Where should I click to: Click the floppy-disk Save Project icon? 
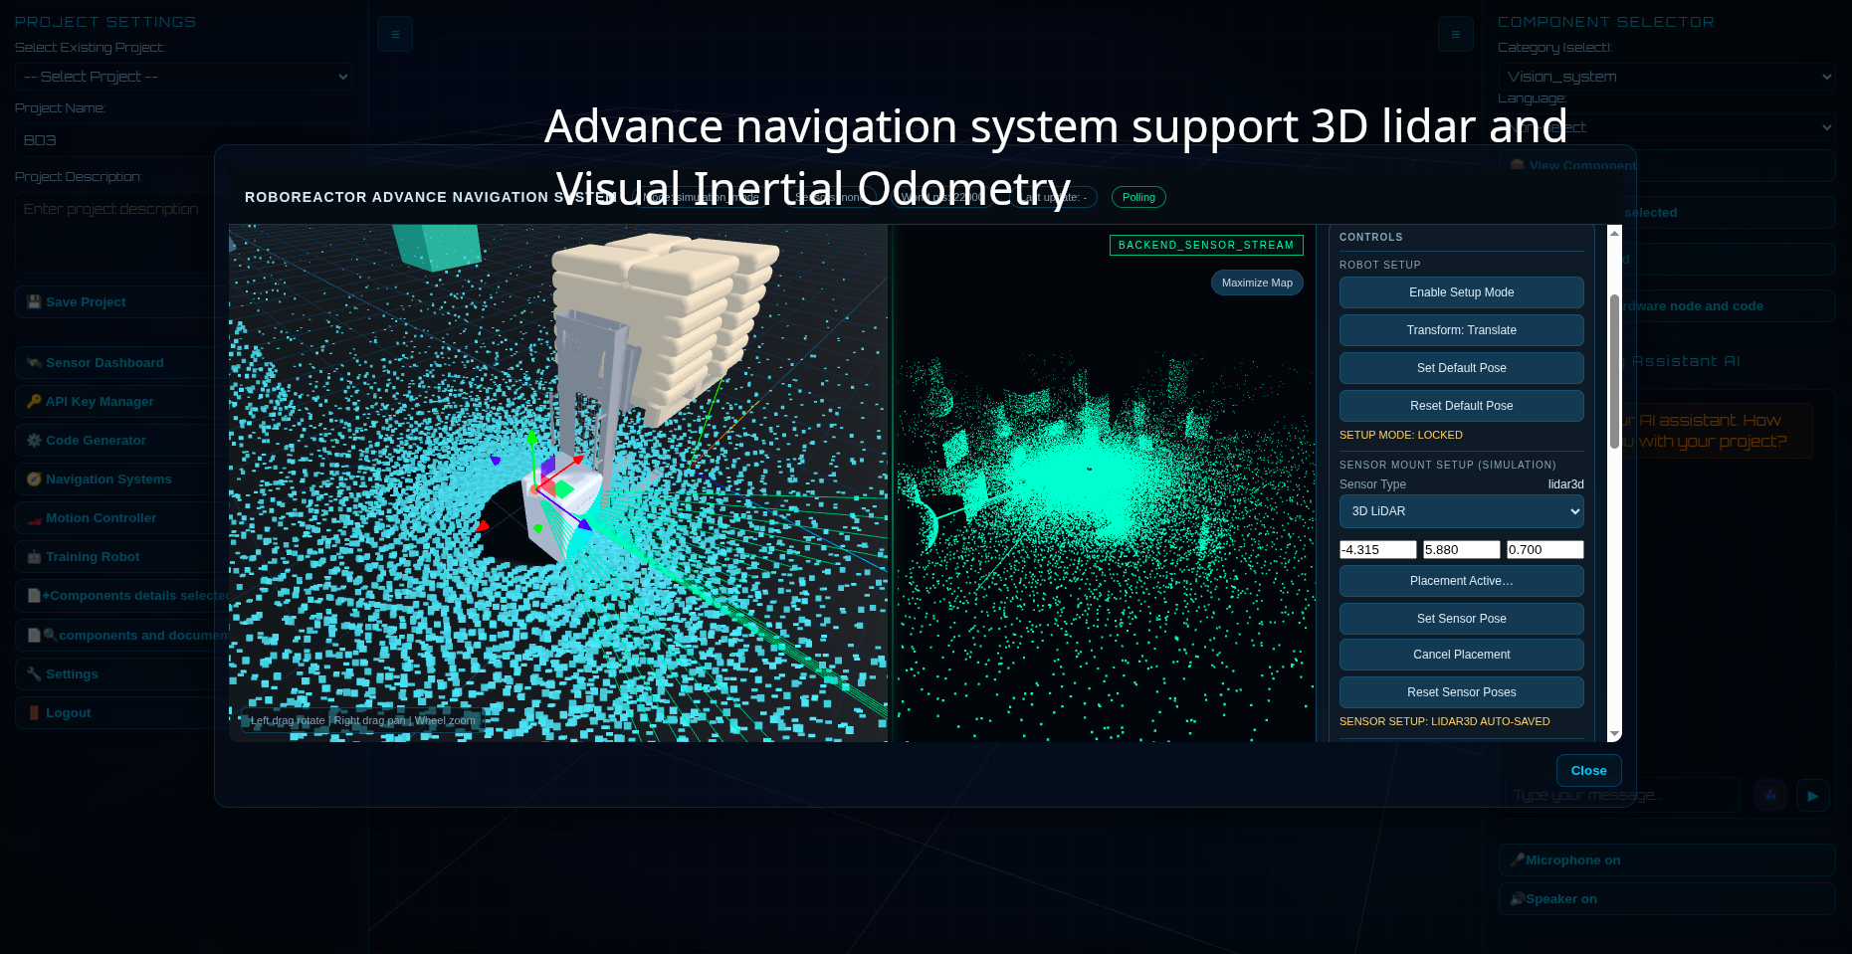click(x=34, y=302)
